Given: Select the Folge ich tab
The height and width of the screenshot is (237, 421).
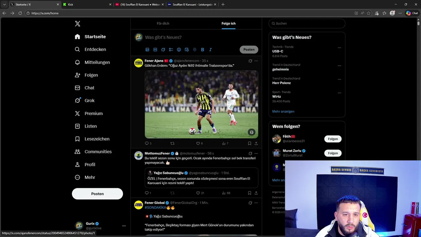Looking at the screenshot, I should pos(228,23).
